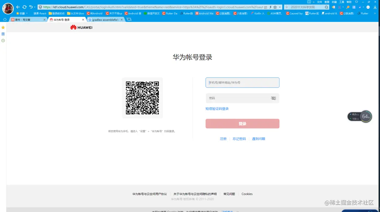Viewport: 380px width, 212px height.
Task: Open 华为帐号与云空间用户协议 link
Action: 150,194
